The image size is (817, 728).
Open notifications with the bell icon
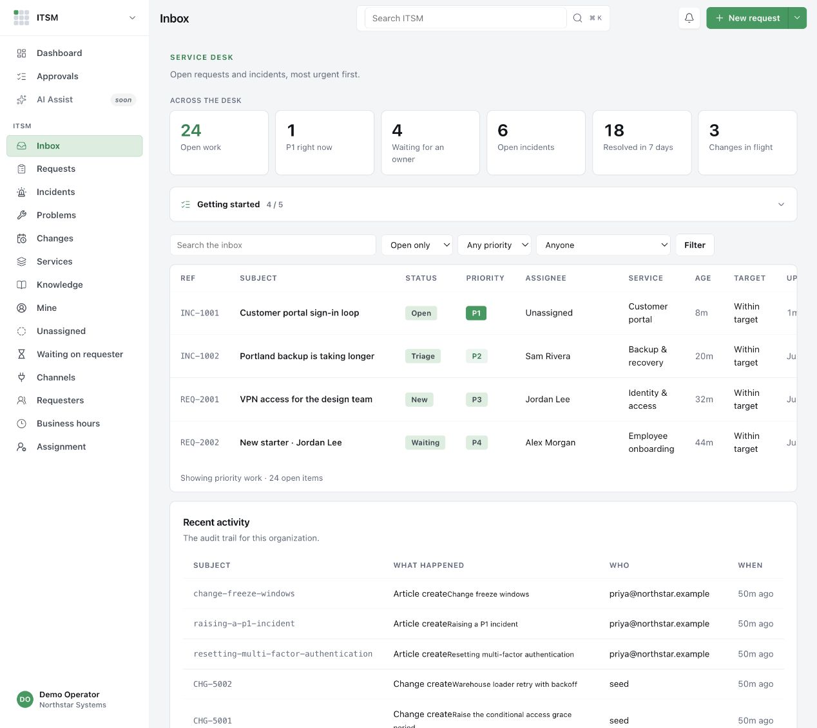[x=689, y=18]
